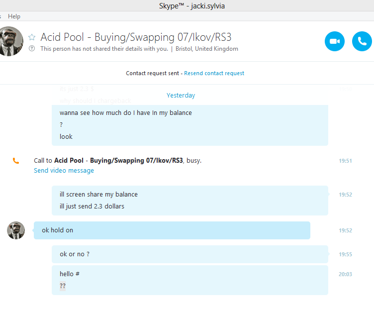Image resolution: width=374 pixels, height=309 pixels.
Task: Click the conversation title Acid Pool header
Action: point(136,37)
